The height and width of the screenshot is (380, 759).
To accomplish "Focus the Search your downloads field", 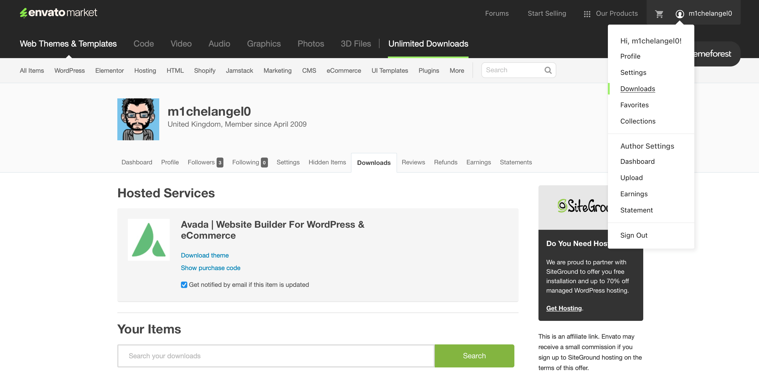I will 276,356.
